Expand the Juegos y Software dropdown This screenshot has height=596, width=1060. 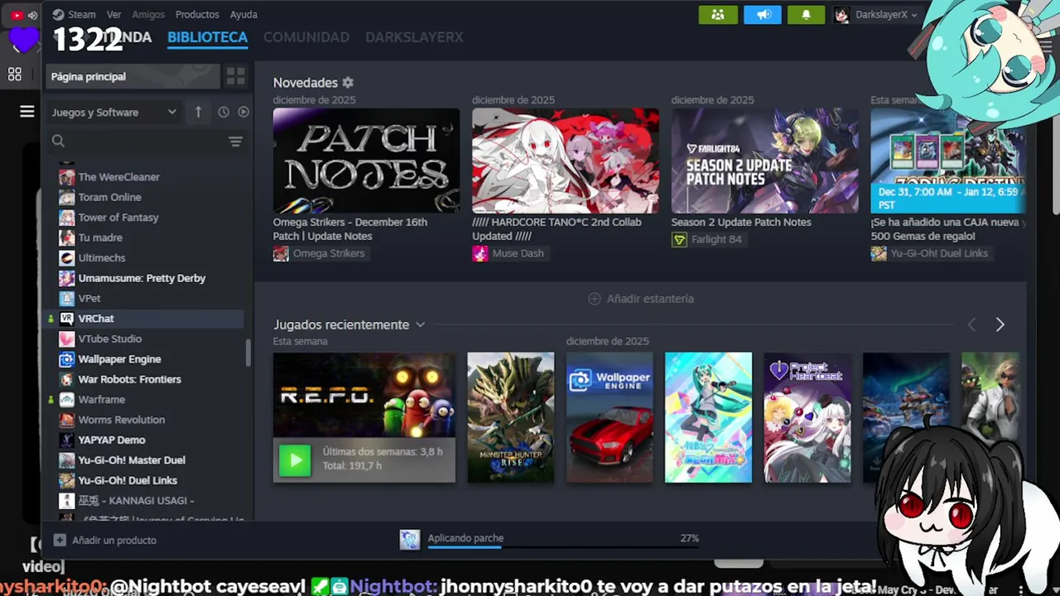tap(113, 112)
